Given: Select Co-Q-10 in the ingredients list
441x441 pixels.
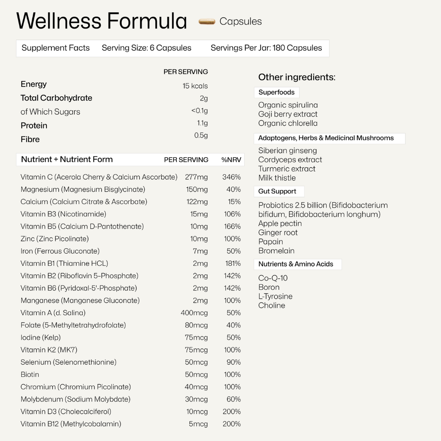Looking at the screenshot, I should click(273, 278).
